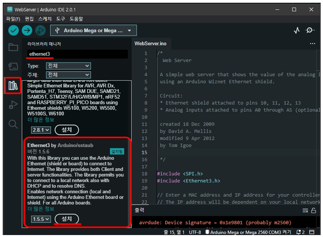Open the Serial Plotter
323x237 pixels.
click(x=297, y=30)
